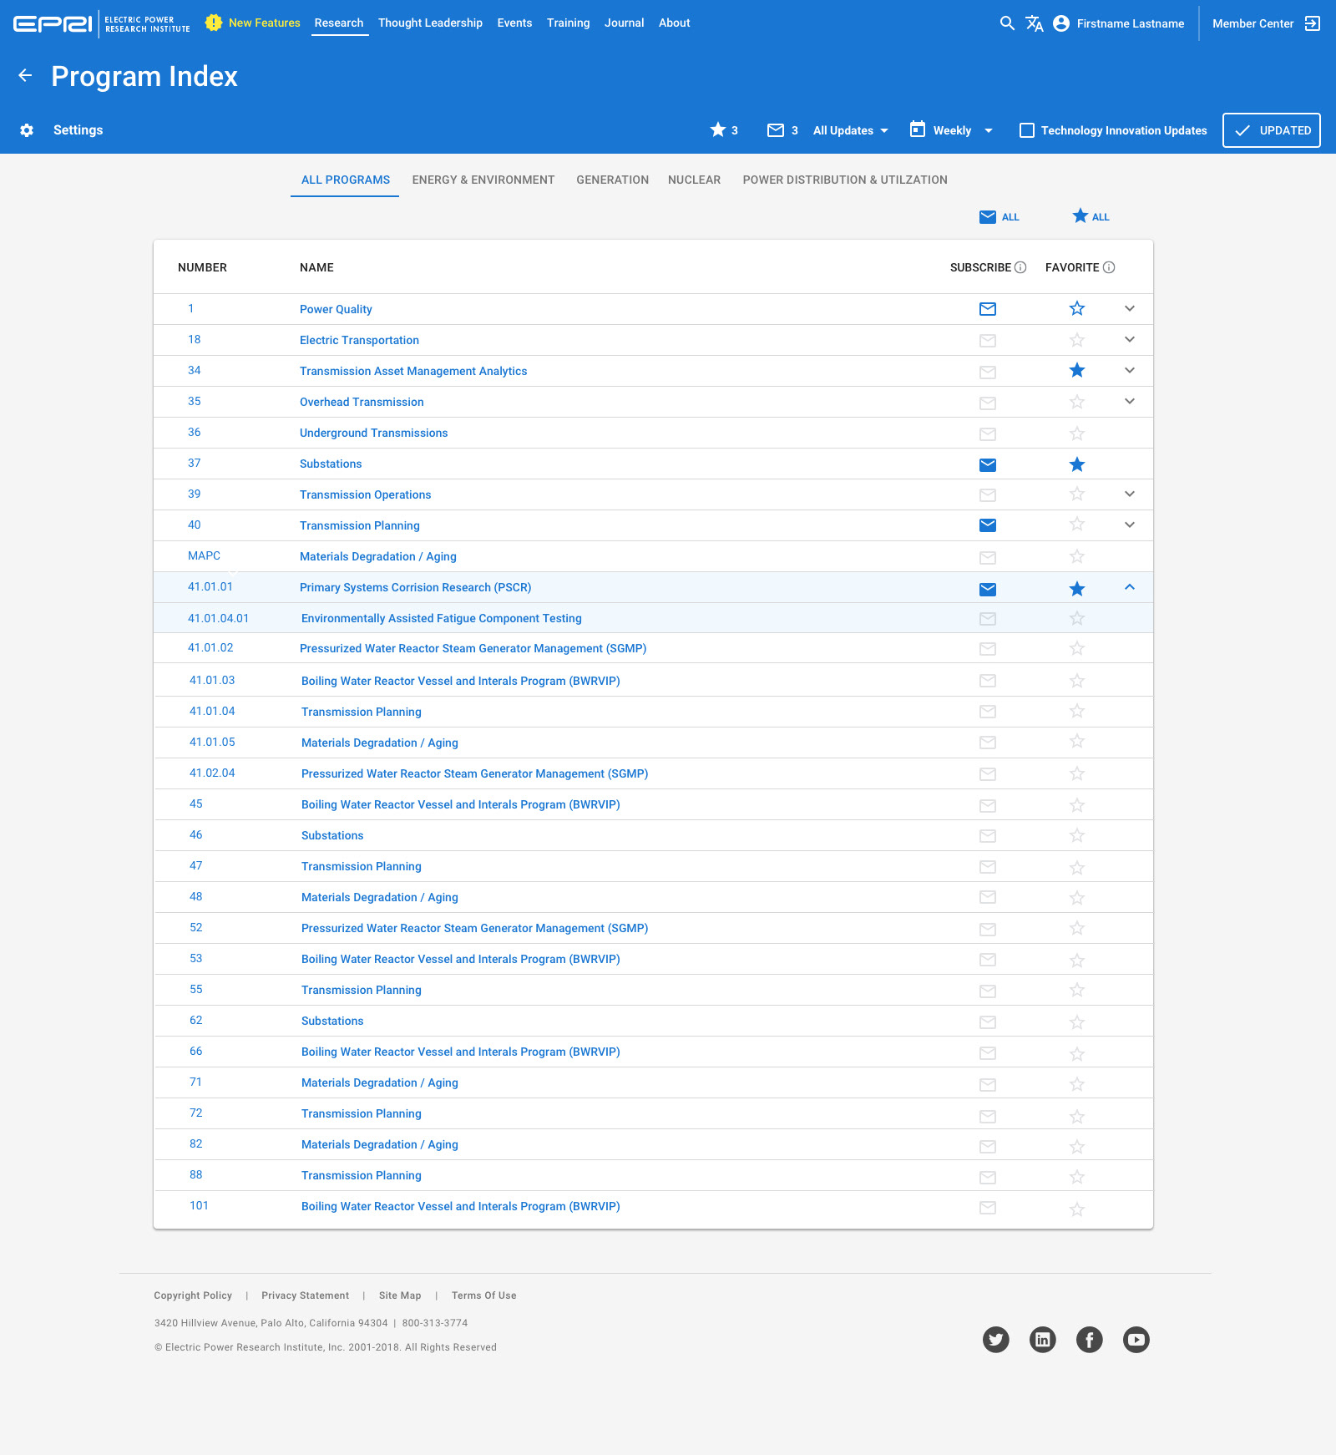Unfavorite Transmission Asset Management Analytics
The image size is (1336, 1455).
tap(1077, 370)
